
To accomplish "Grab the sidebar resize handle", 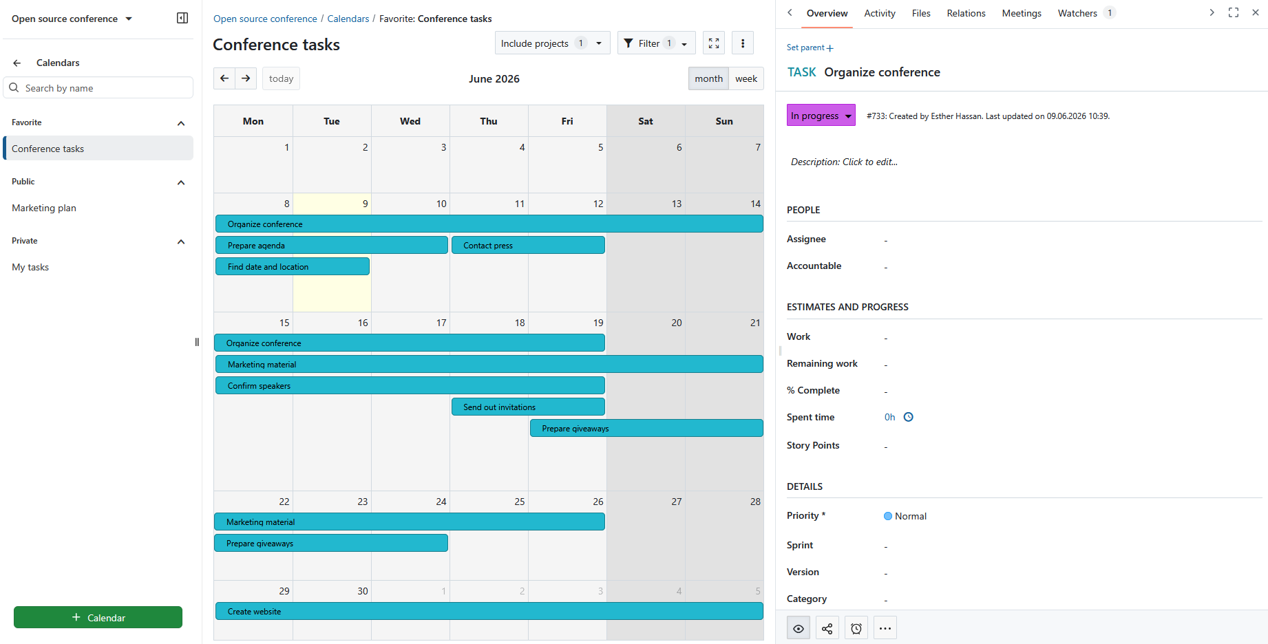I will coord(197,342).
